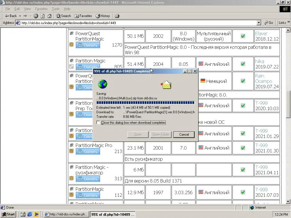This screenshot has height=218, width=291.
Task: Click the page icon in Address bar
Action: 18,23
